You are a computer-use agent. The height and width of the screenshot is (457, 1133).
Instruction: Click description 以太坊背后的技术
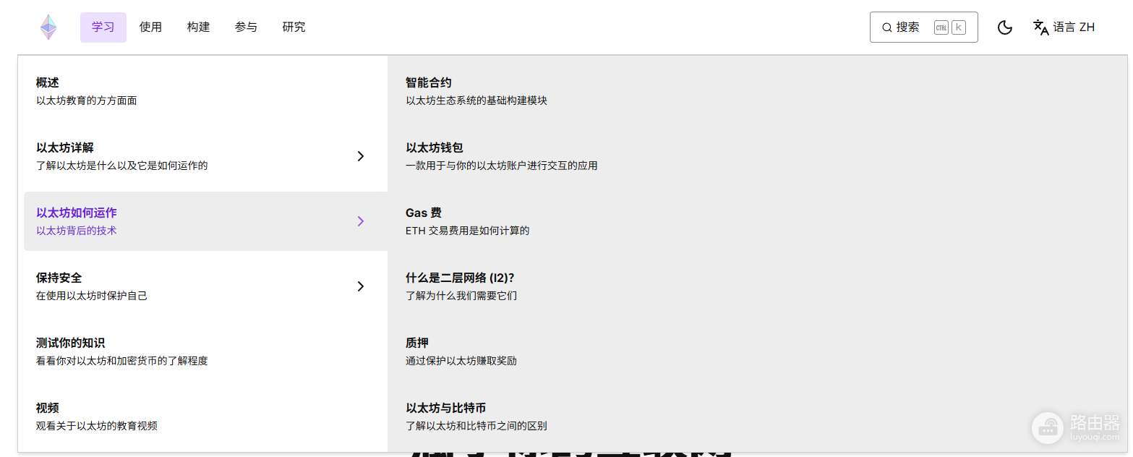click(x=77, y=231)
